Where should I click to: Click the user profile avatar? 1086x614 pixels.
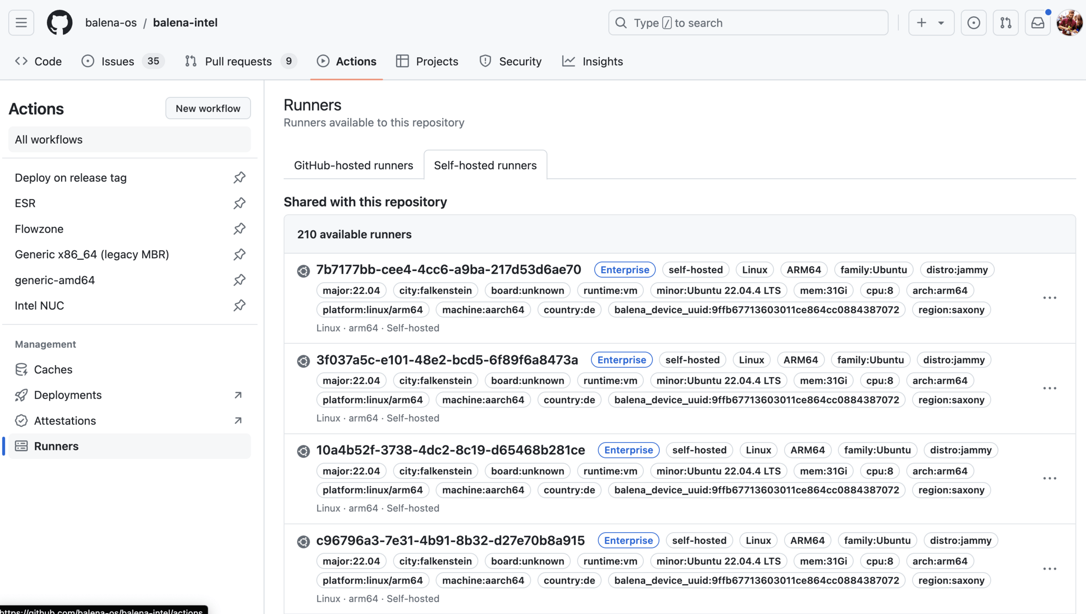(1069, 23)
